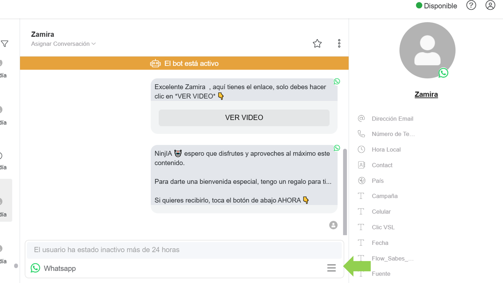
Task: Open Zamira's contact name link
Action: point(426,94)
